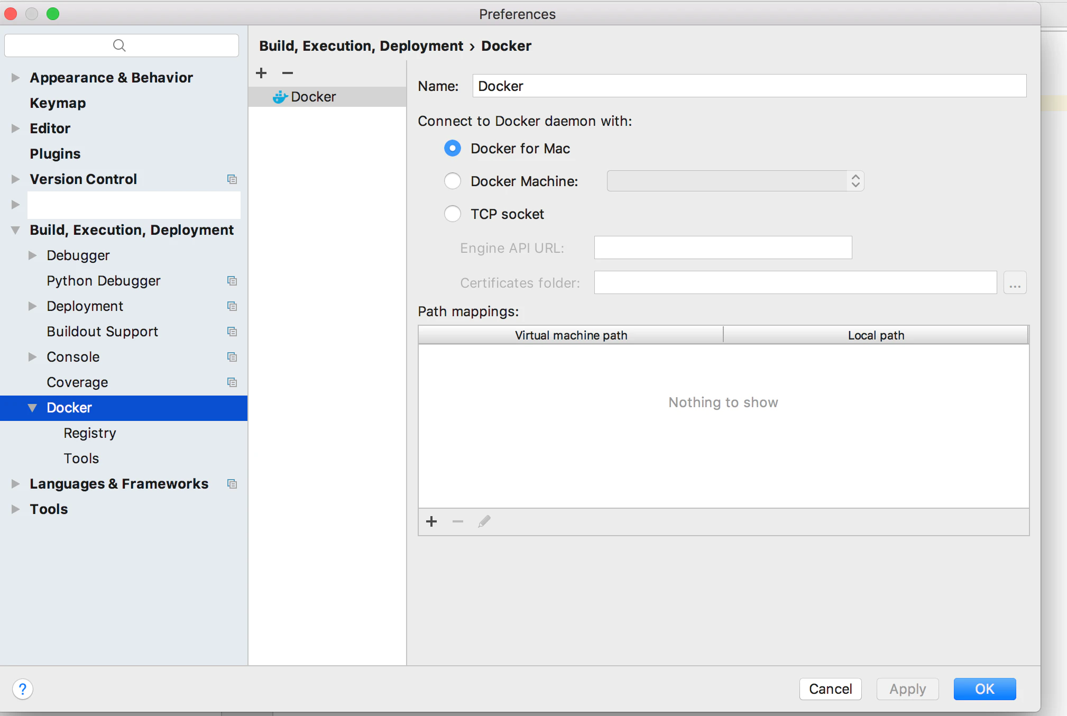Screen dimensions: 1067x716
Task: Add a new Docker configuration with plus
Action: point(261,73)
